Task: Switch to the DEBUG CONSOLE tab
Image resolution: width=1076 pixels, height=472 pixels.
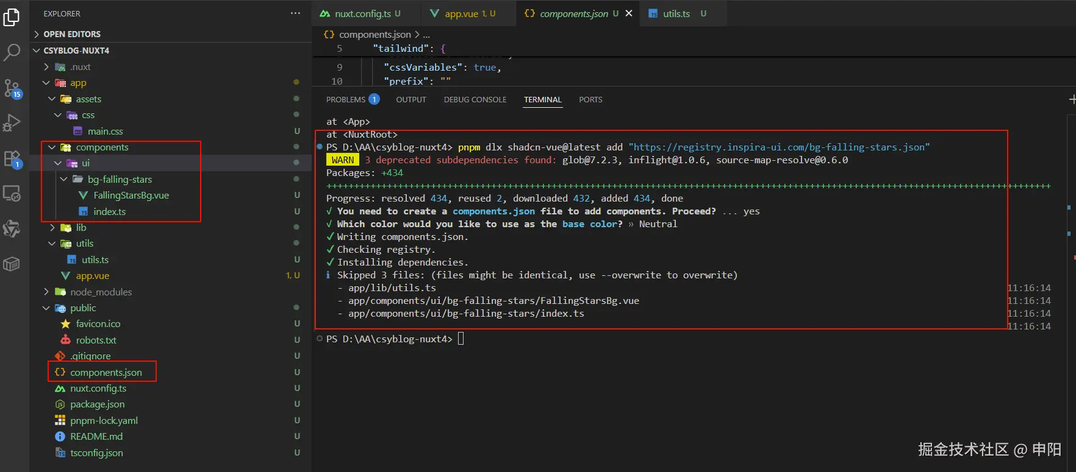Action: 475,99
